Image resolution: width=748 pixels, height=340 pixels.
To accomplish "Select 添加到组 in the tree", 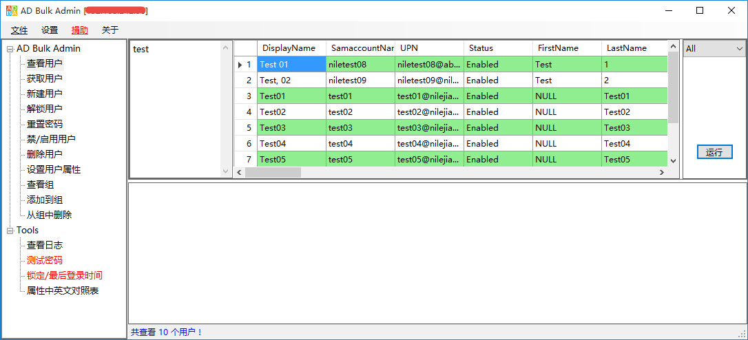I will click(45, 200).
